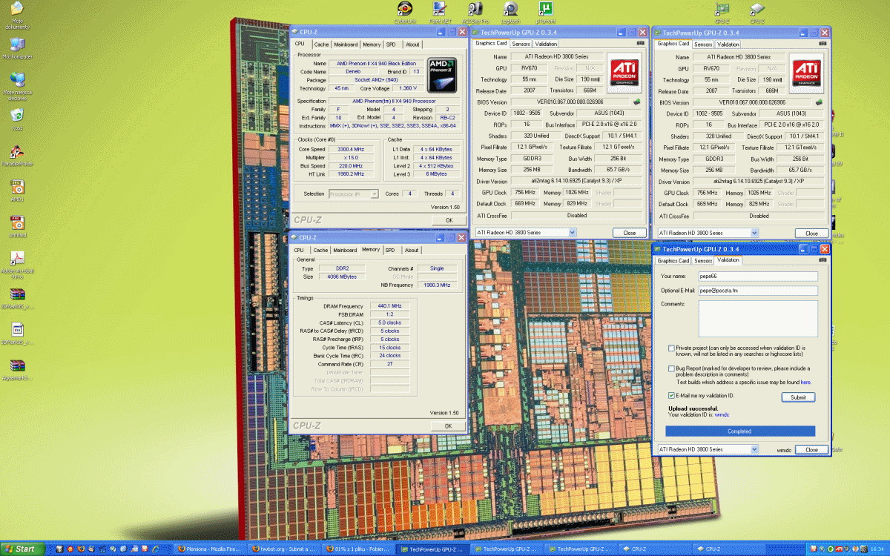
Task: Click the Completed upload progress bar
Action: pos(739,431)
